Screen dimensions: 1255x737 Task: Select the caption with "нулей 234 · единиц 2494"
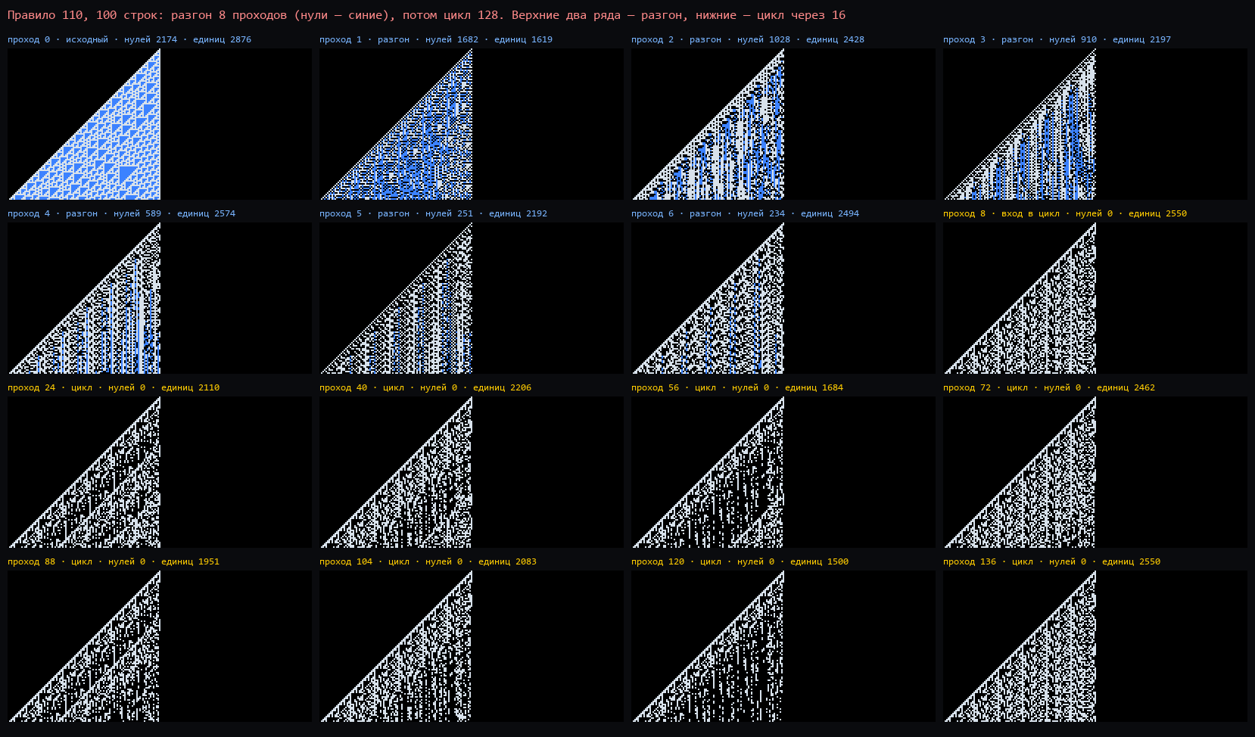[x=745, y=213]
